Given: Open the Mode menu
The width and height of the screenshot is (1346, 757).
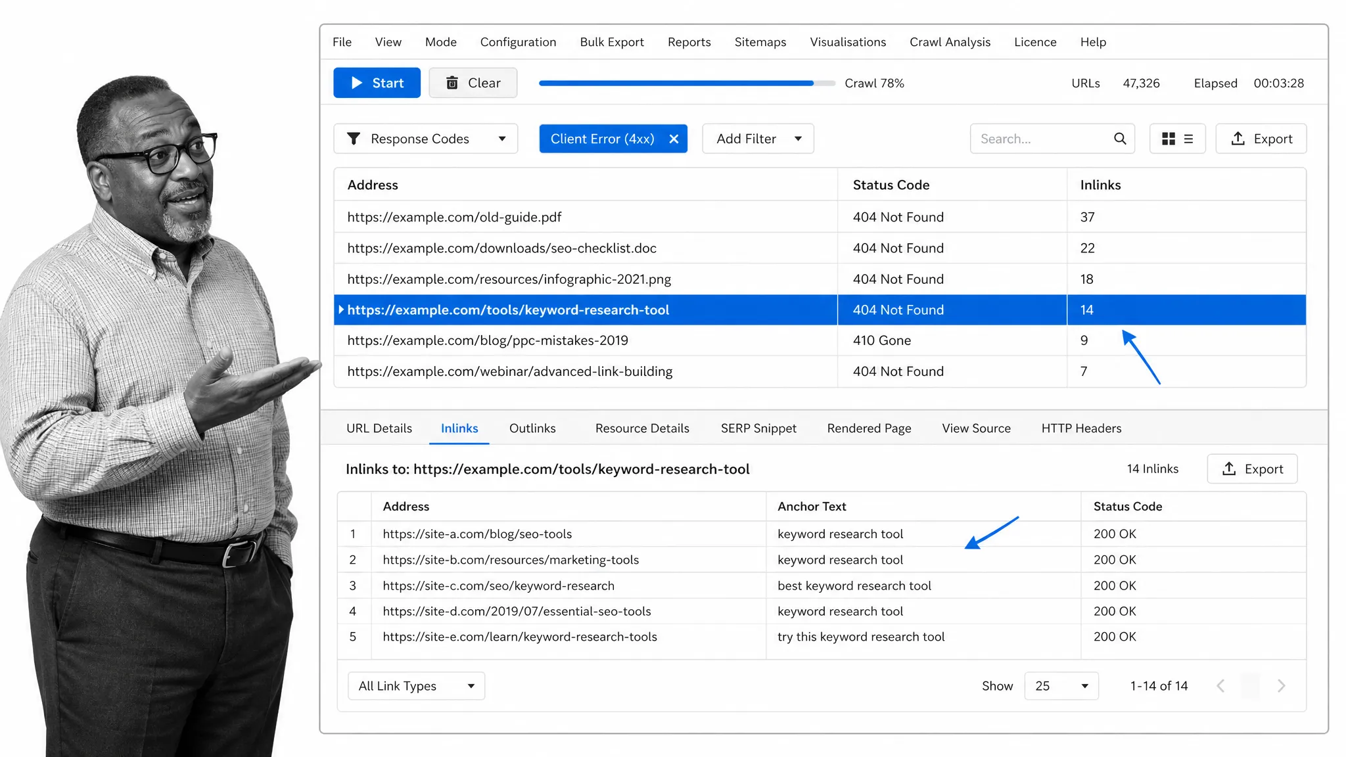Looking at the screenshot, I should (440, 42).
